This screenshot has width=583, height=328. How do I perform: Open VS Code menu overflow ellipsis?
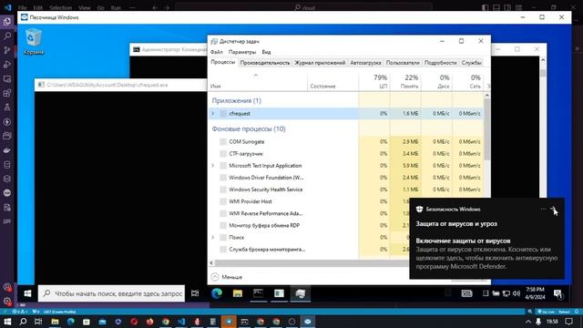pos(132,7)
